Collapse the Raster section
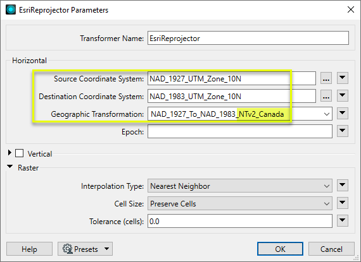 [x=9, y=167]
